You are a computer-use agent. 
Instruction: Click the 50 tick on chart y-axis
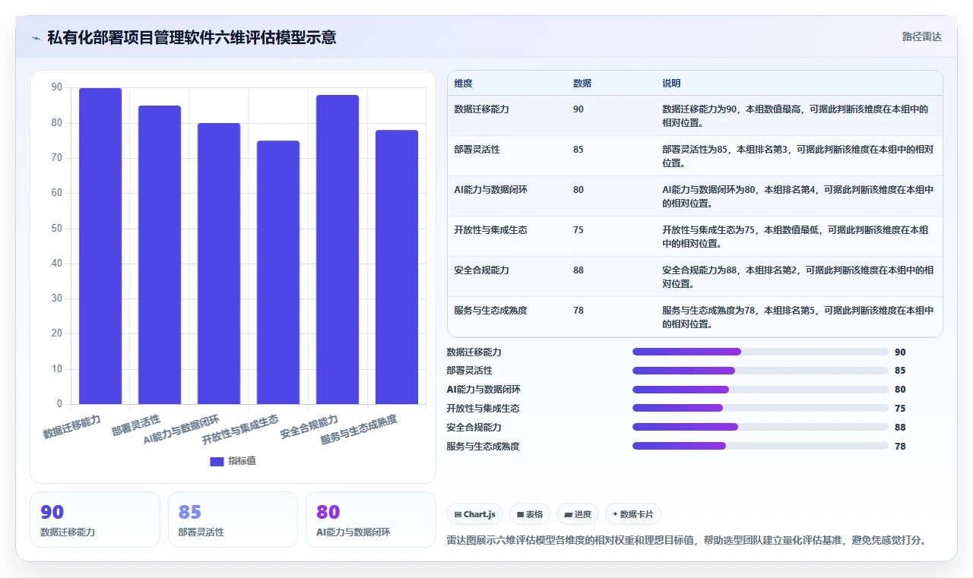pos(57,229)
